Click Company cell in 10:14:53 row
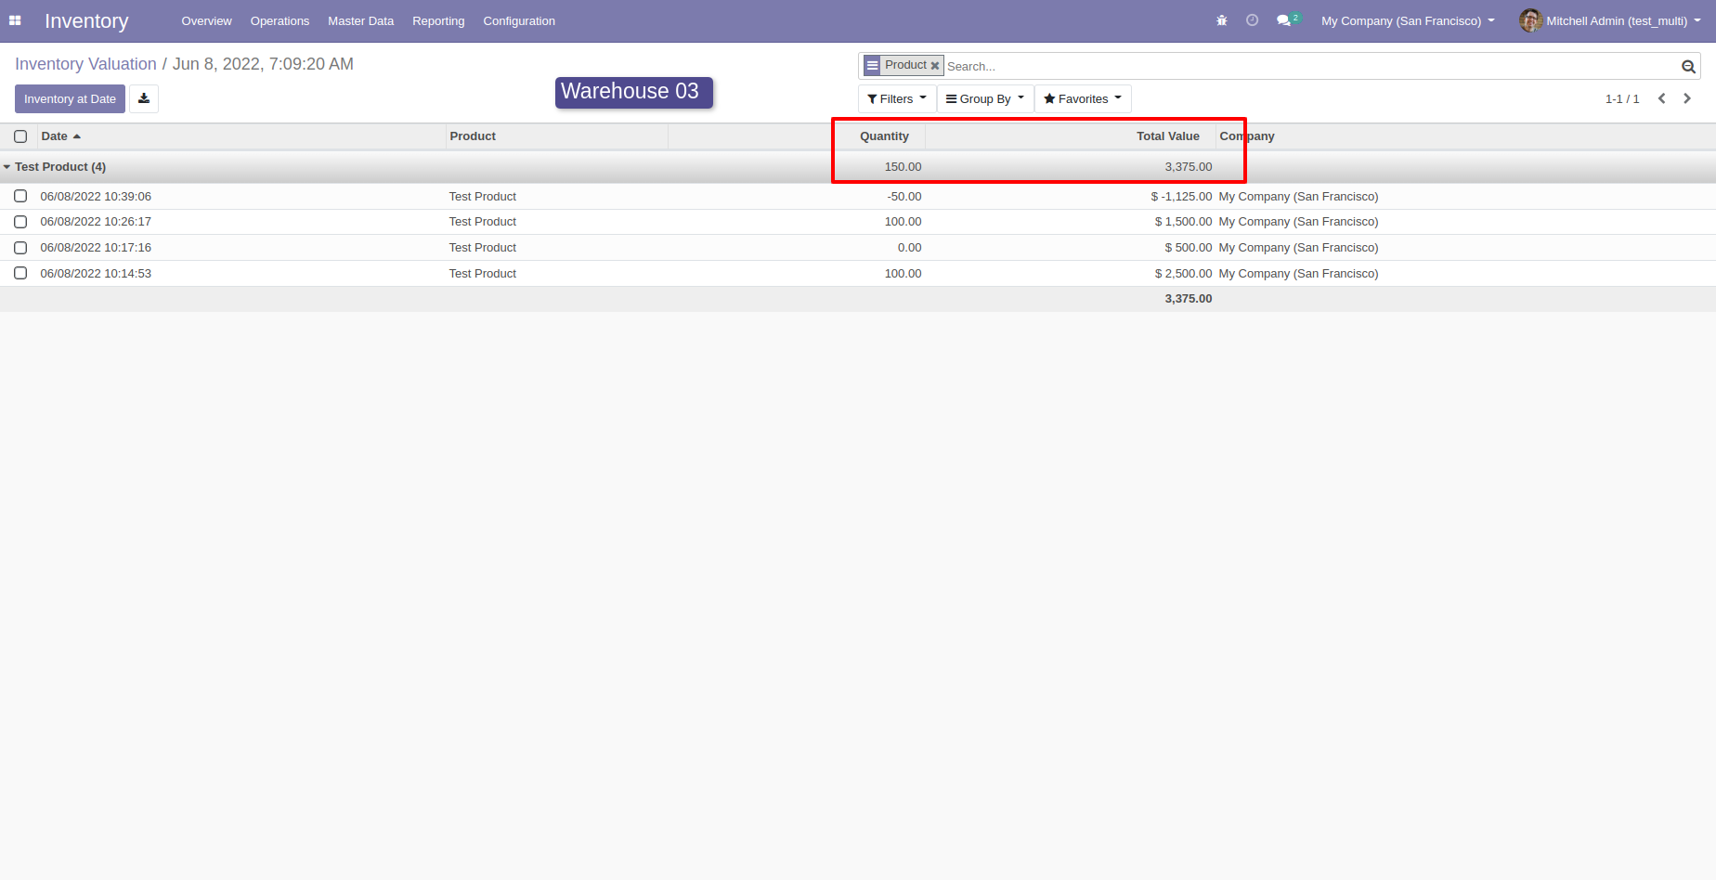Screen dimensions: 1716x880 [x=1298, y=273]
